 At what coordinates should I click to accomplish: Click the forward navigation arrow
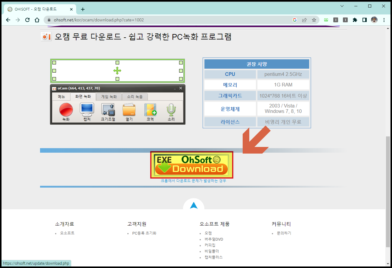18,20
